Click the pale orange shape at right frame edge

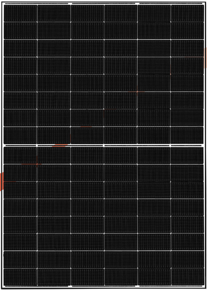pyautogui.click(x=205, y=58)
